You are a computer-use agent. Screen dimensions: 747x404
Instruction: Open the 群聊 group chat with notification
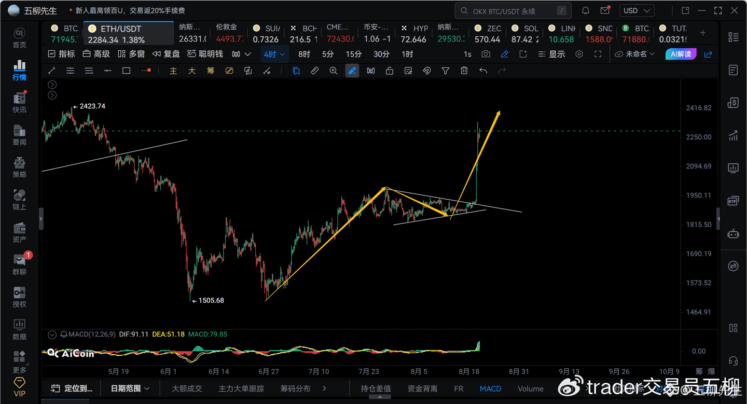coord(19,265)
